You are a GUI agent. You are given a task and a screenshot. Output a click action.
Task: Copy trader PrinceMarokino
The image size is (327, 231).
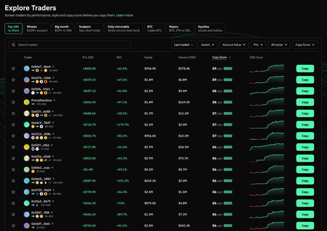coord(305,102)
